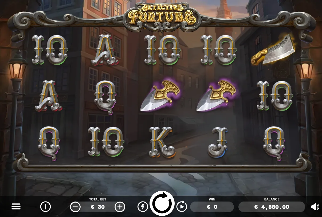Click the total bet value field

[x=98, y=207]
